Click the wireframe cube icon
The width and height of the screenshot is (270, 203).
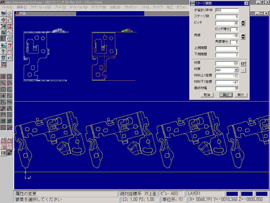pos(3,121)
